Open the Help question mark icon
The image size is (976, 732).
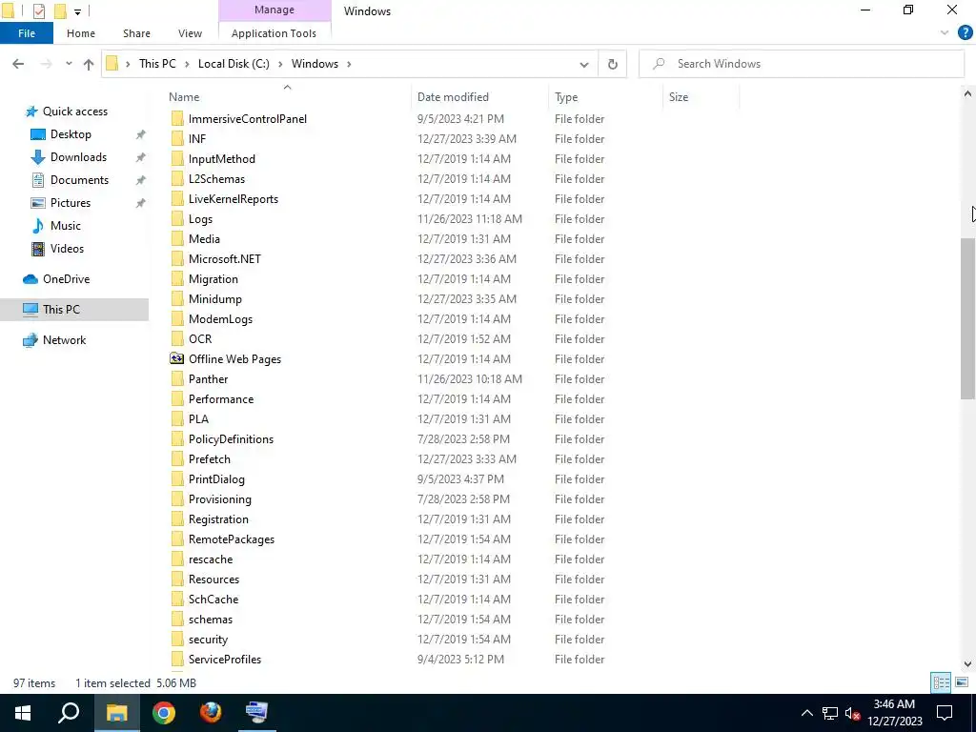(965, 33)
